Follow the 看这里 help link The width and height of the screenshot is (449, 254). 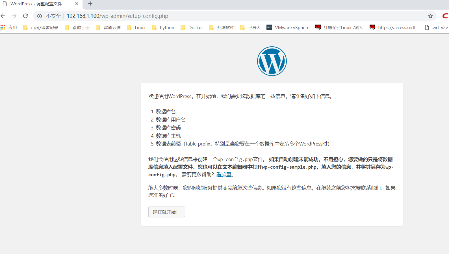[224, 175]
